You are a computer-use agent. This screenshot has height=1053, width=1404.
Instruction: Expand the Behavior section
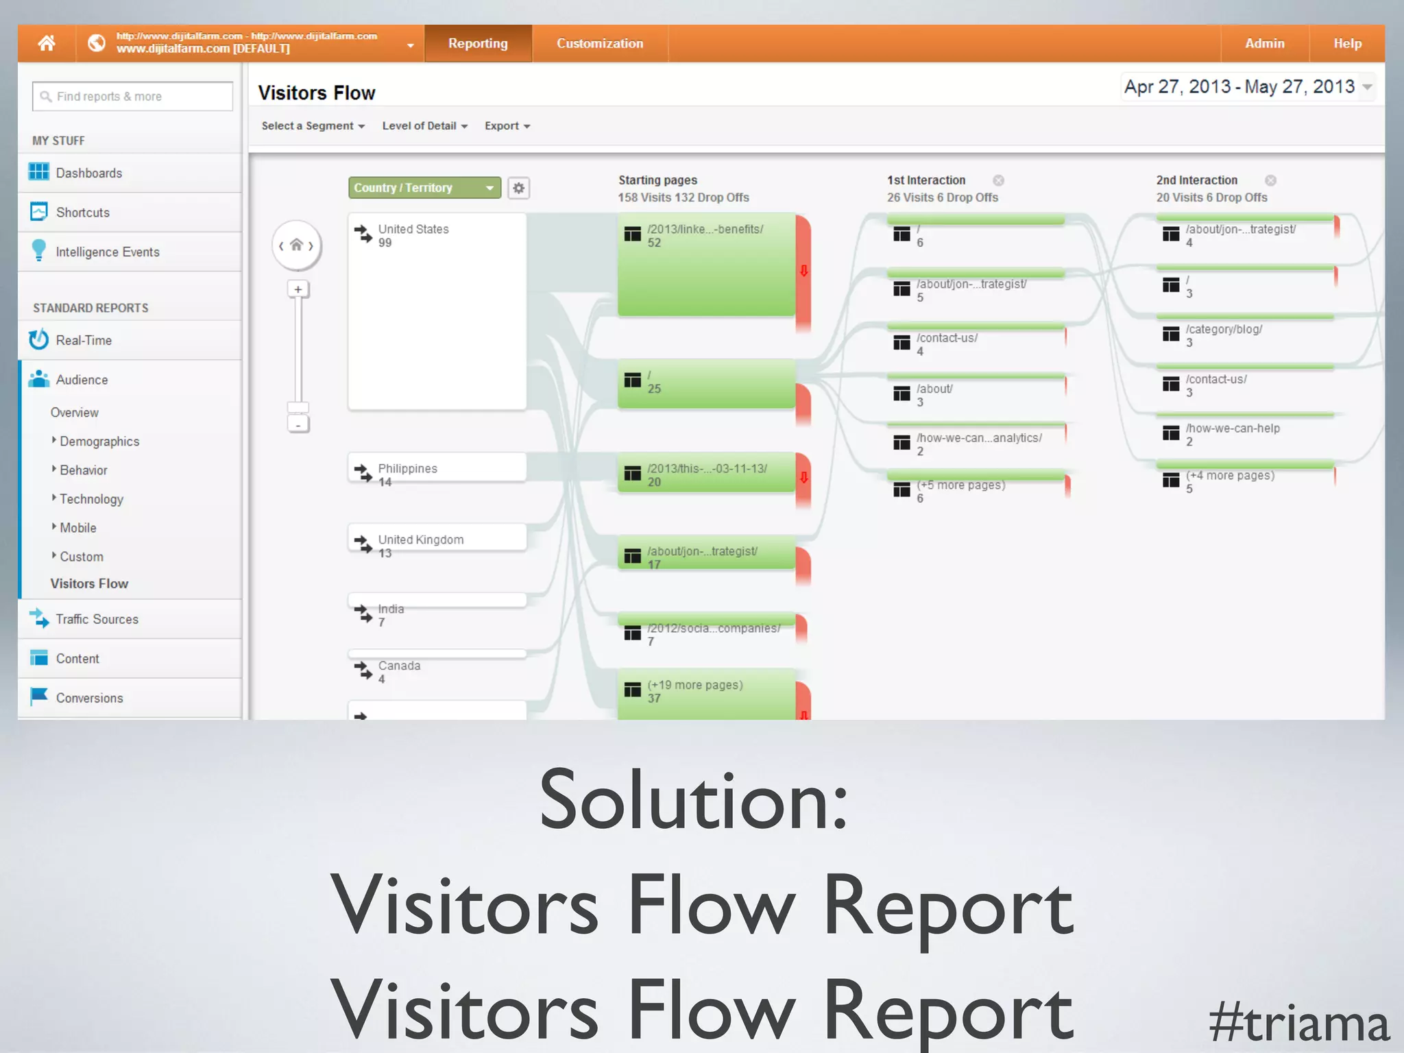pyautogui.click(x=80, y=470)
